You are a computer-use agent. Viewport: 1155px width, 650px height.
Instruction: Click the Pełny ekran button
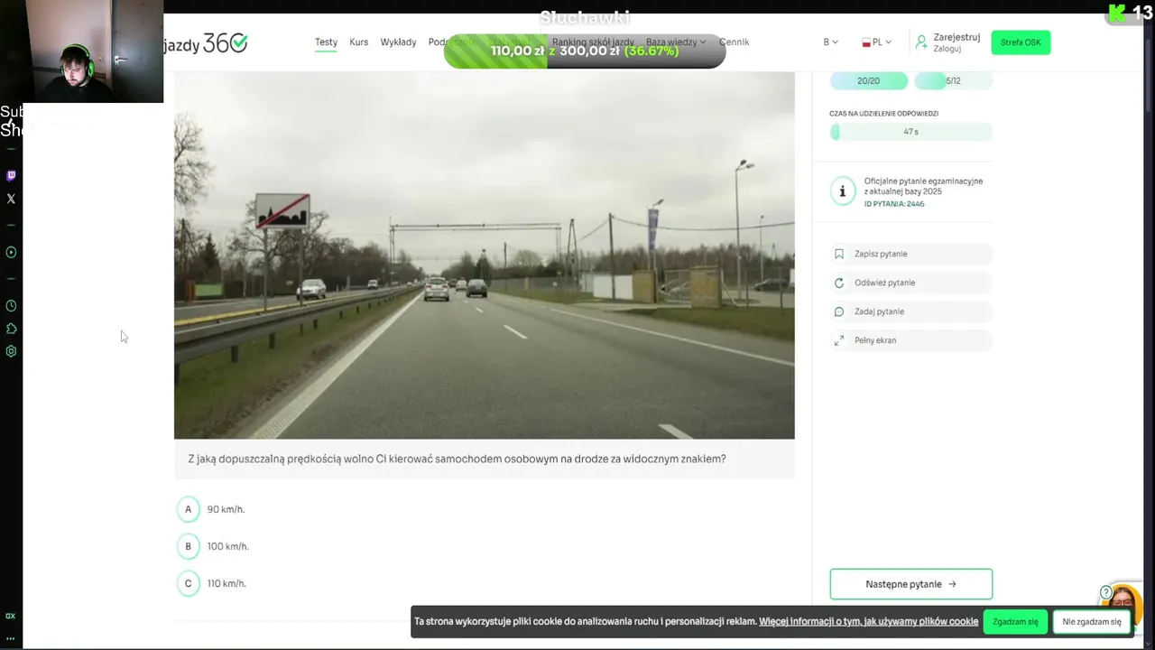click(x=910, y=340)
